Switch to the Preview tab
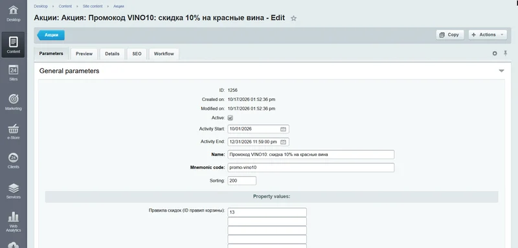518x248 pixels. [x=84, y=54]
